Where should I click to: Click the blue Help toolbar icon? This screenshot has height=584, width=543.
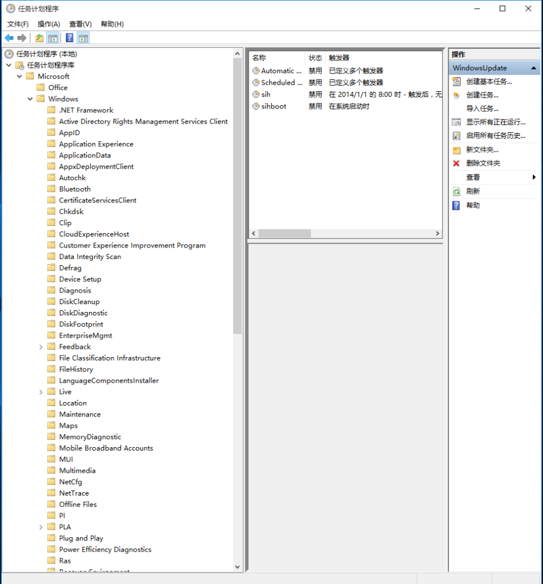coord(69,38)
